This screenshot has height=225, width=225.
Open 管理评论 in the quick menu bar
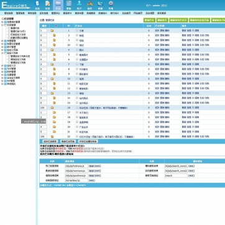click(55, 13)
